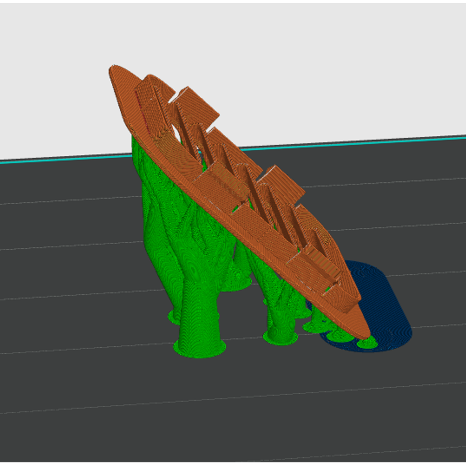
Task: Select the large front green tree support trunk
Action: (199, 297)
